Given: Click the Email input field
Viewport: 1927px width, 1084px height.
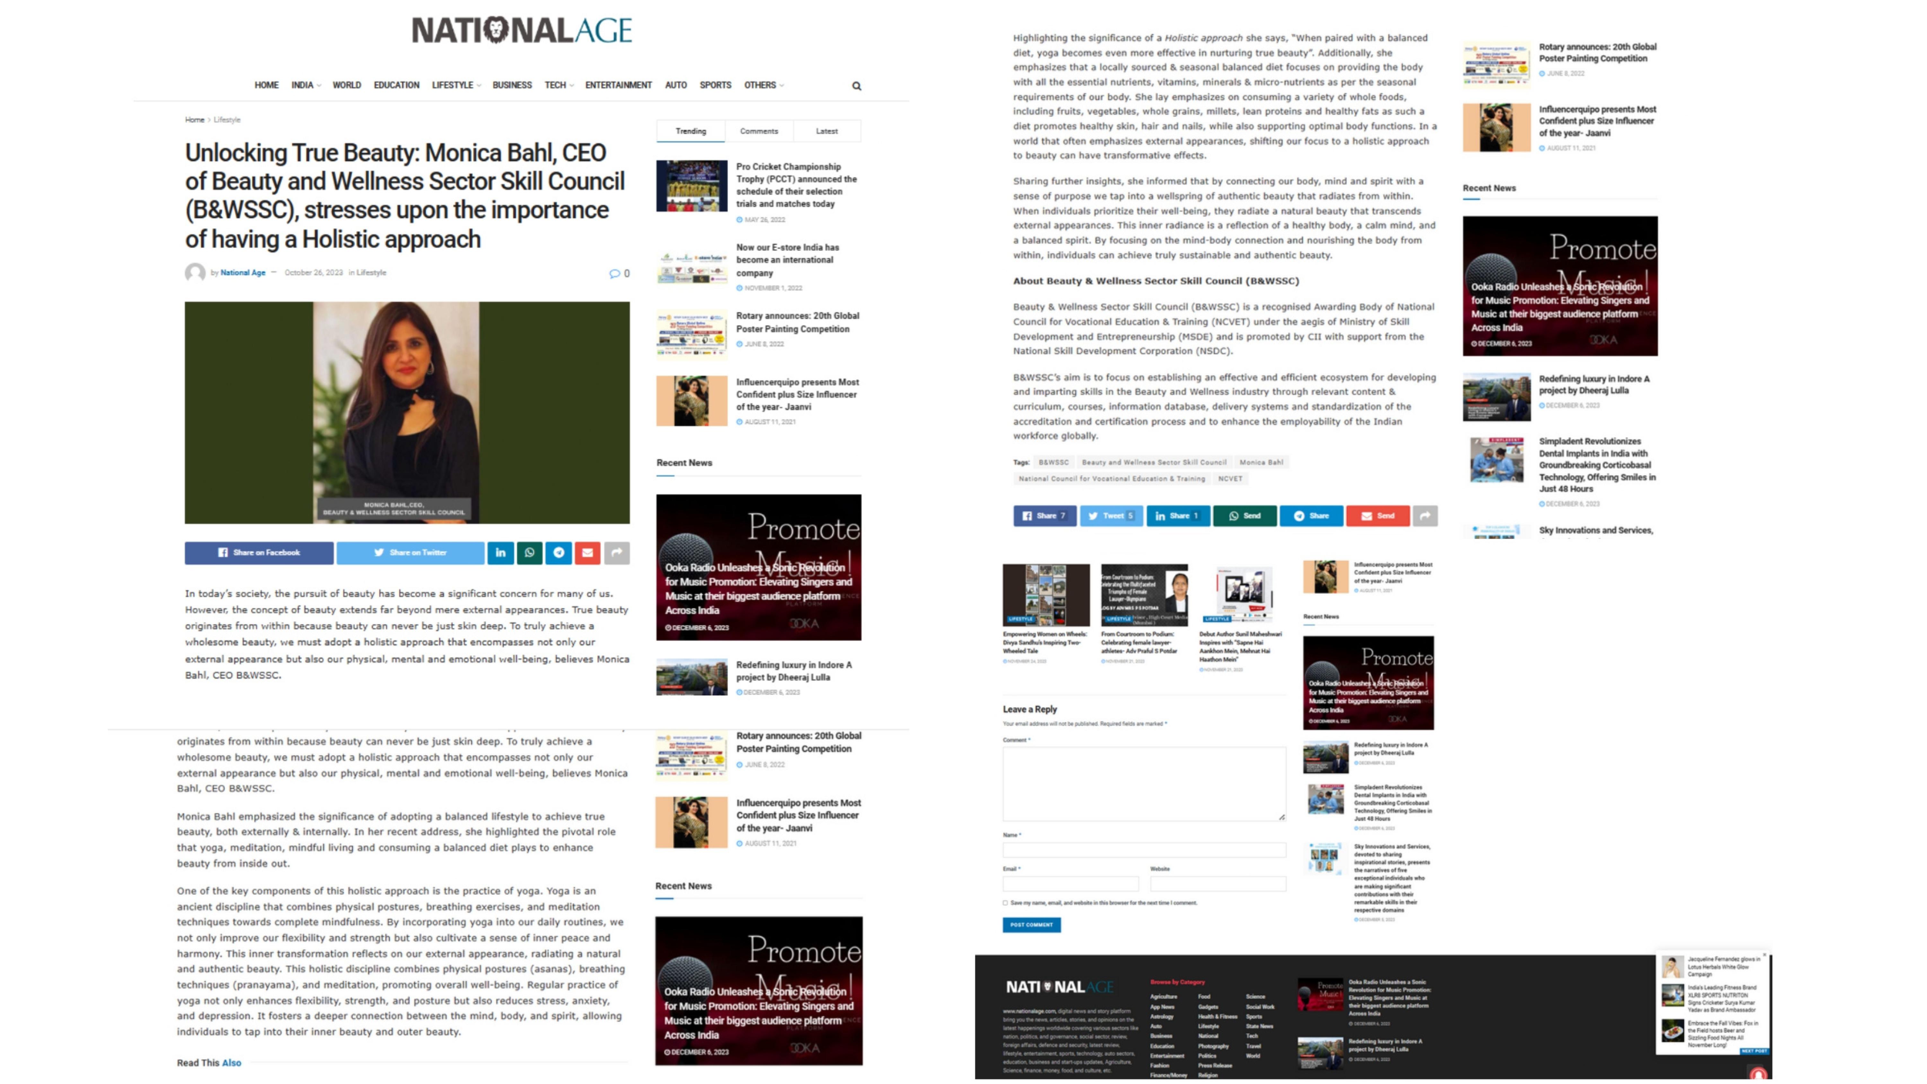Looking at the screenshot, I should [x=1070, y=884].
